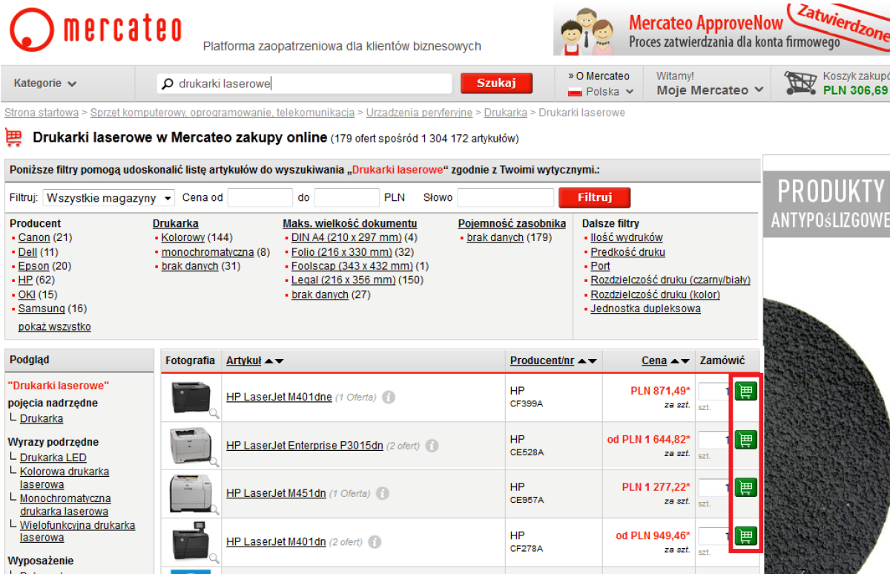The height and width of the screenshot is (574, 890).
Task: Filter by producer HP
Action: 26,280
